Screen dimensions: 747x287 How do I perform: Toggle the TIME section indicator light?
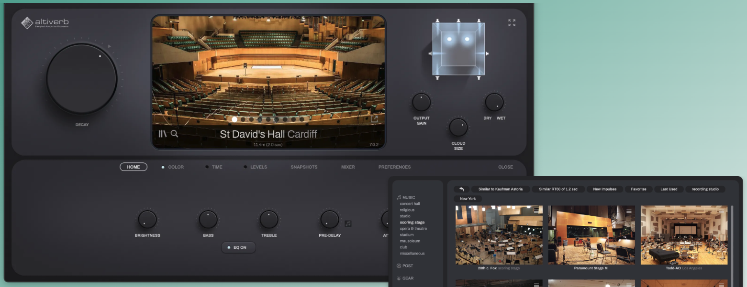click(x=207, y=167)
